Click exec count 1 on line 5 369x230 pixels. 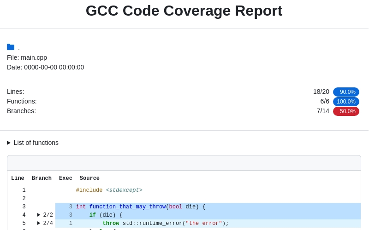click(71, 223)
